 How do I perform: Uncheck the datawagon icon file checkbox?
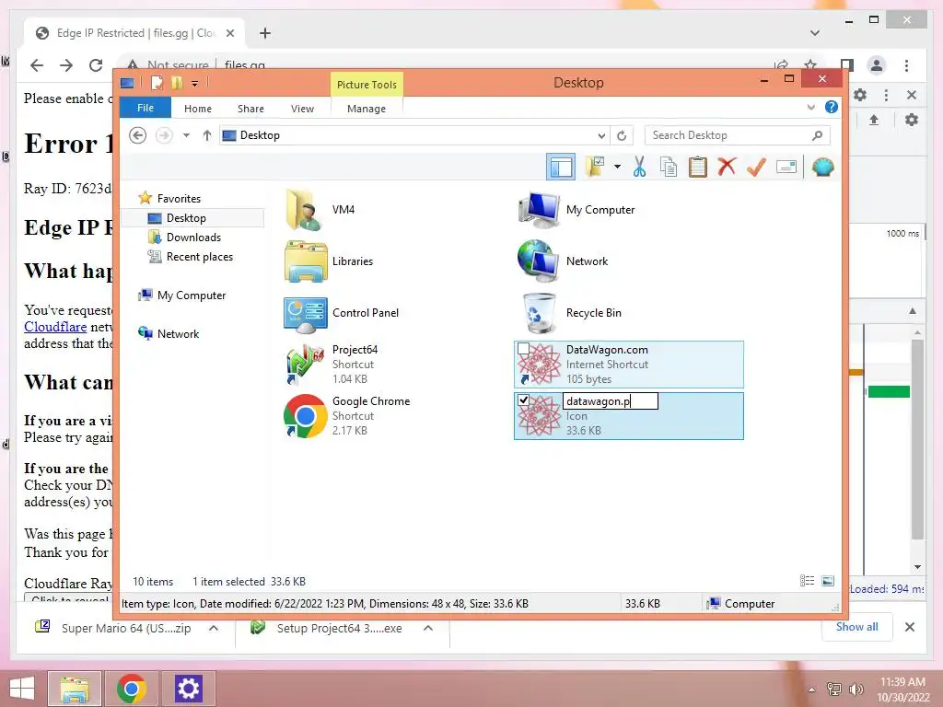click(523, 400)
